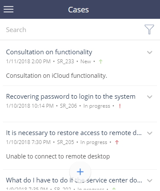Expand the restore access to remote case chevron
The height and width of the screenshot is (191, 160).
pos(150,133)
